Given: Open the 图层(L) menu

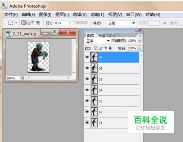Looking at the screenshot, I should coord(62,15).
